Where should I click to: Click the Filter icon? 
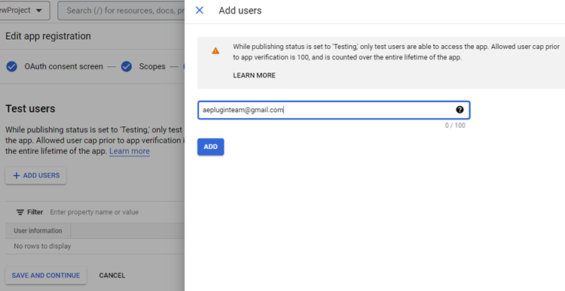(x=20, y=212)
